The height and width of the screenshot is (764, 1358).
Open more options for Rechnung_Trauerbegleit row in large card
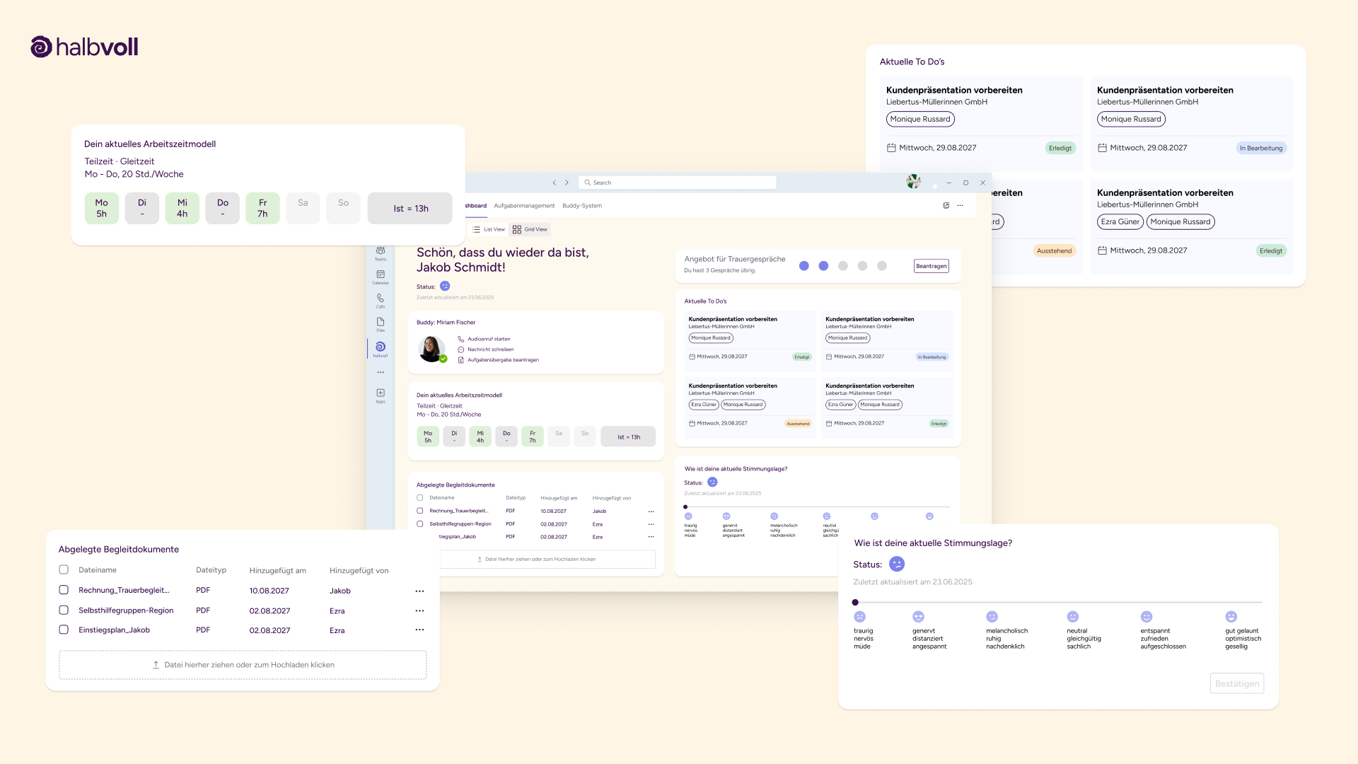(419, 591)
